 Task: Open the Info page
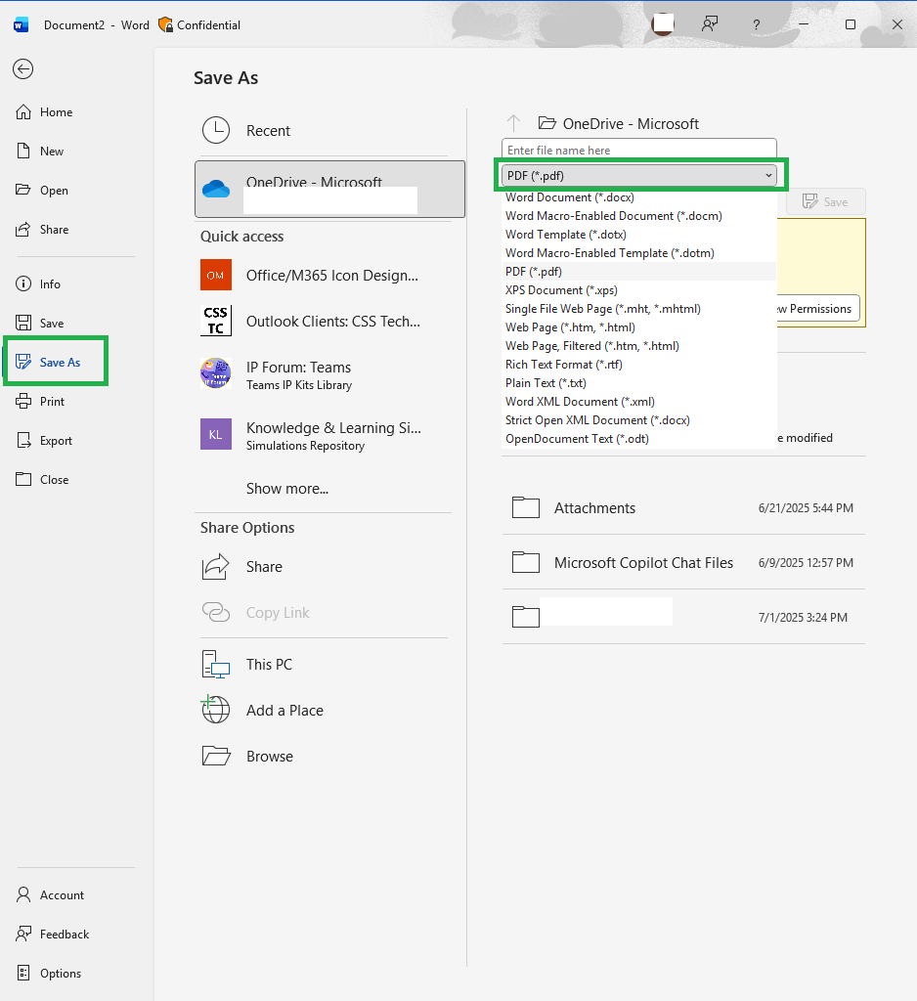coord(38,284)
